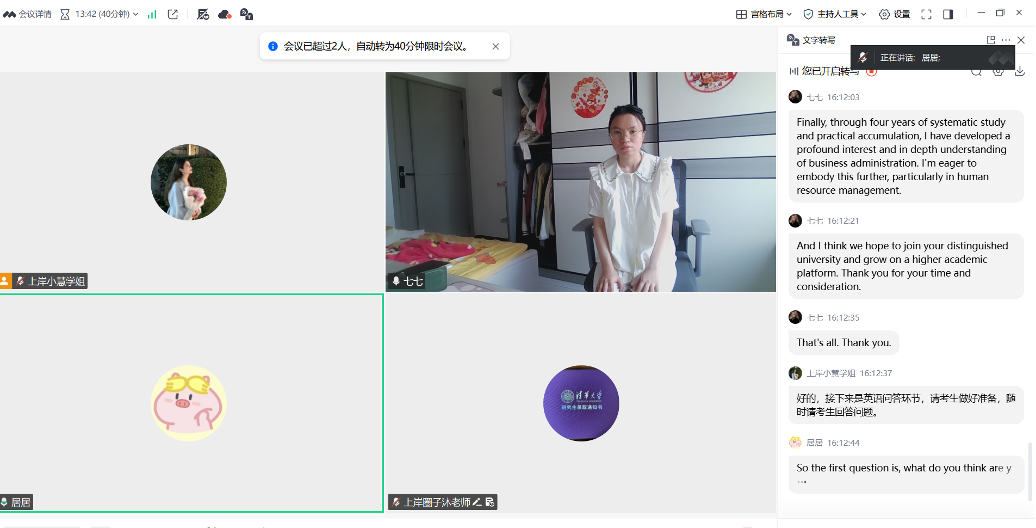Click the cloud recording icon
The image size is (1036, 528).
pos(225,15)
